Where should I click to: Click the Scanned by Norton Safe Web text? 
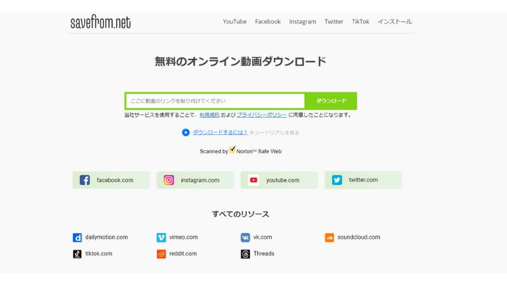coord(241,151)
